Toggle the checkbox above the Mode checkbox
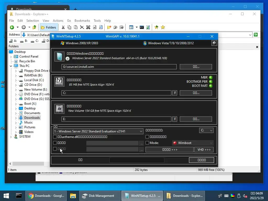This screenshot has width=268, height=201. click(147, 137)
